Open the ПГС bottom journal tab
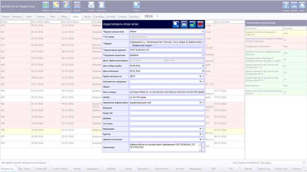Image resolution: width=307 pixels, height=172 pixels. point(231,169)
